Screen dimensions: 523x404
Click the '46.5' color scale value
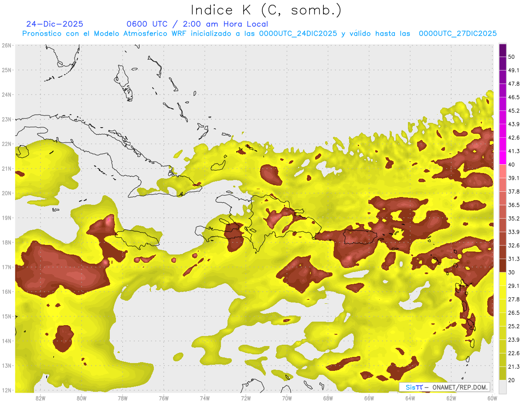click(x=514, y=97)
